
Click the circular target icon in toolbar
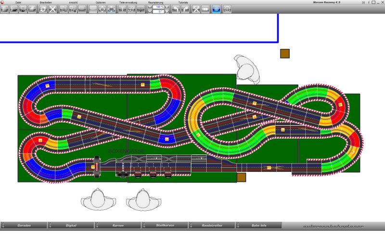(x=227, y=9)
